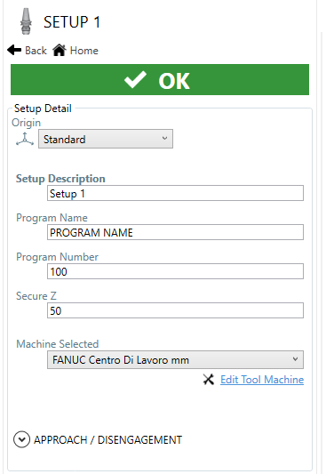Confirm setup with the green OK button
Screen dimensions: 326x474
160,79
